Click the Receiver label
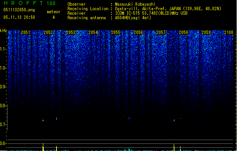Screen dimensions: 237x151 click(x=76, y=13)
